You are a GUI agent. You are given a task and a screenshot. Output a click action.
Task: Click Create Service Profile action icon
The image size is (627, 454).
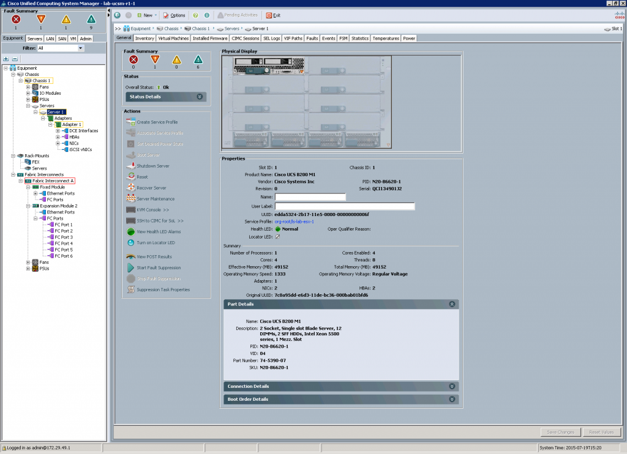(131, 122)
